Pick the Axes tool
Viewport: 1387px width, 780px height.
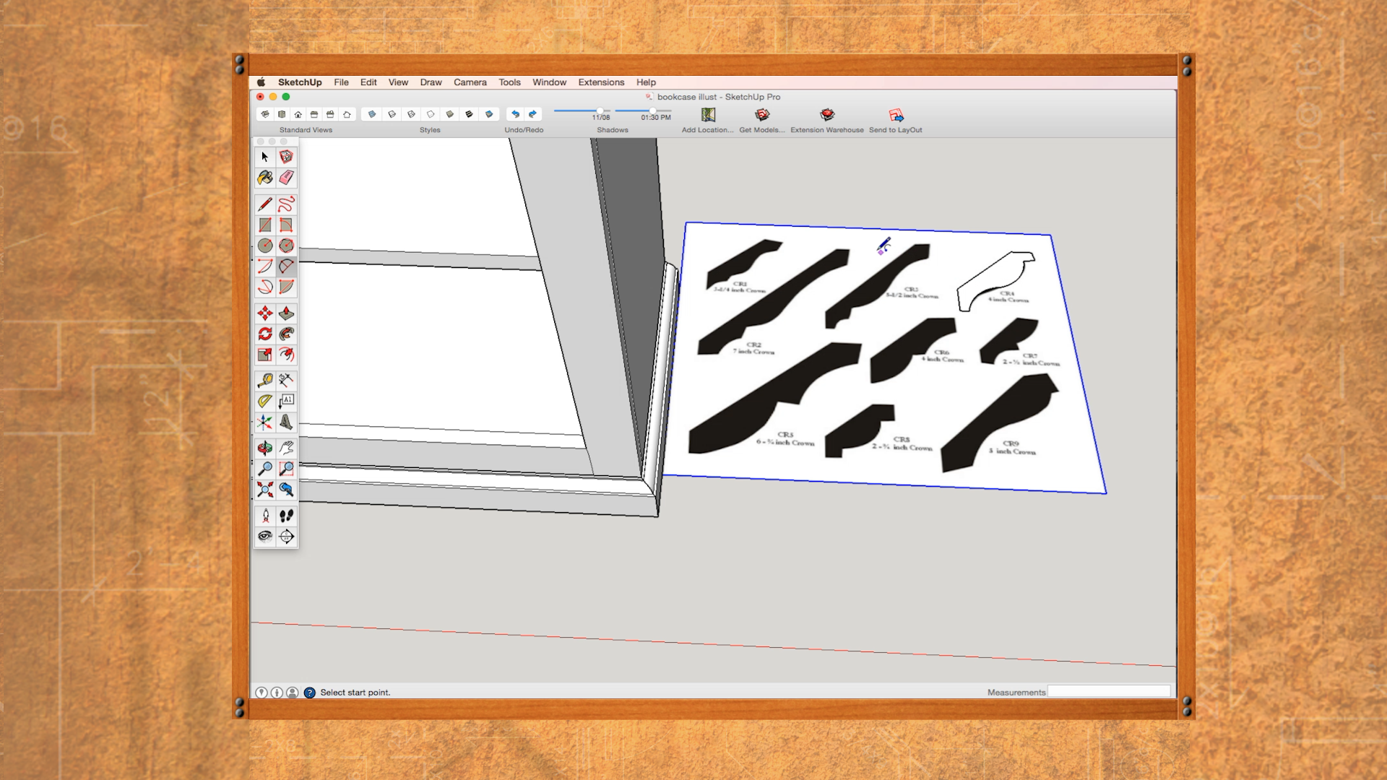(x=265, y=422)
